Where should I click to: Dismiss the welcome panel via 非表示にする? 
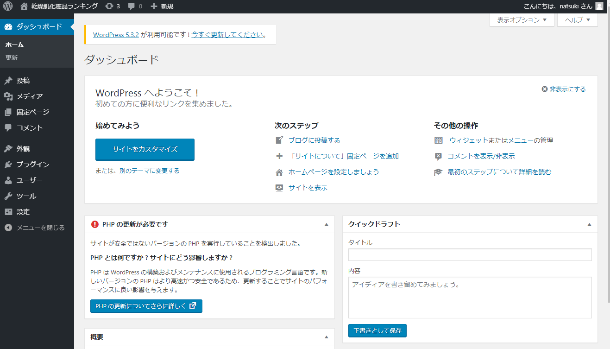[564, 89]
